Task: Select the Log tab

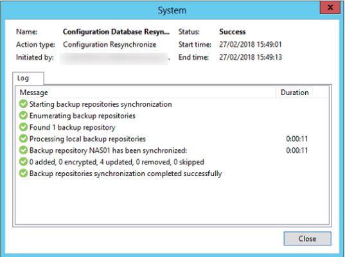Action: pyautogui.click(x=28, y=78)
